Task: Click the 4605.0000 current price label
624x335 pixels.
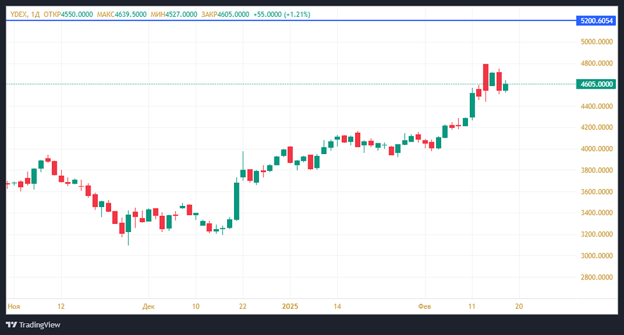Action: (598, 84)
